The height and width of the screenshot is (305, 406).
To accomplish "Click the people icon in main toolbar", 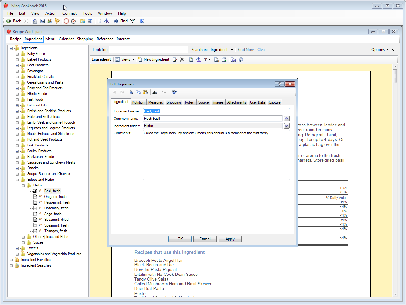I will tap(50, 21).
